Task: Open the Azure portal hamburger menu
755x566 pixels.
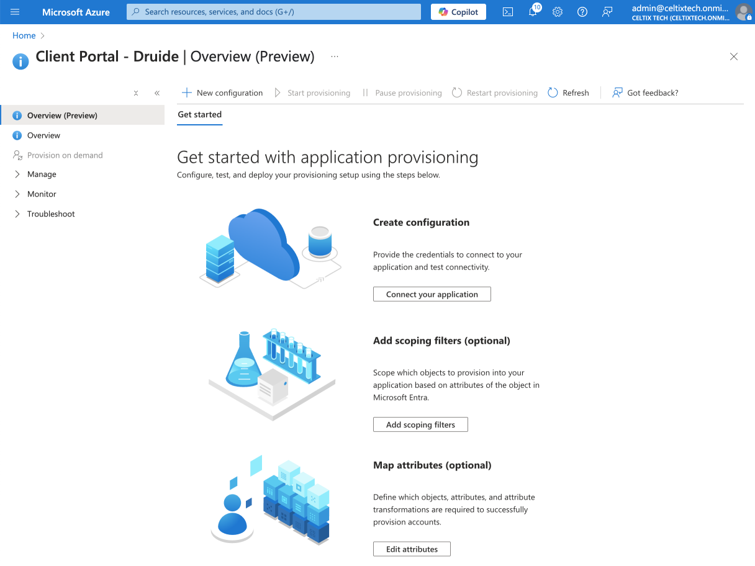Action: [15, 12]
